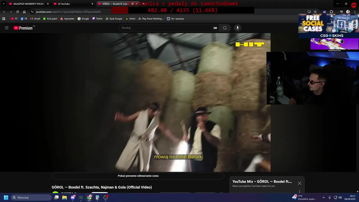Bookmark this page with the star

(x=315, y=12)
